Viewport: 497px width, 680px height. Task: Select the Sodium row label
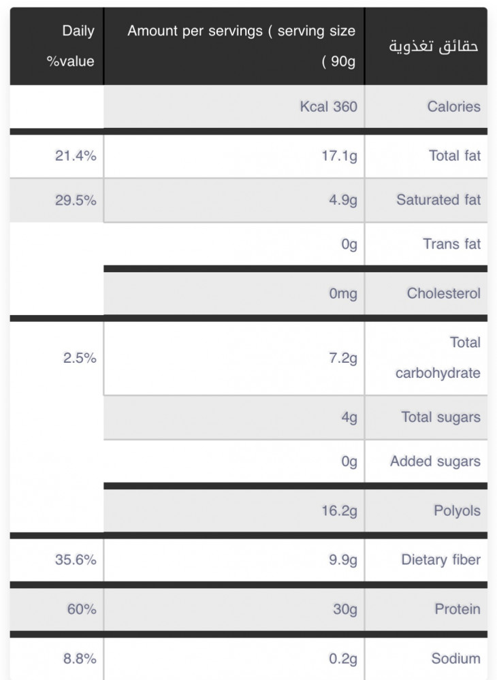[455, 658]
